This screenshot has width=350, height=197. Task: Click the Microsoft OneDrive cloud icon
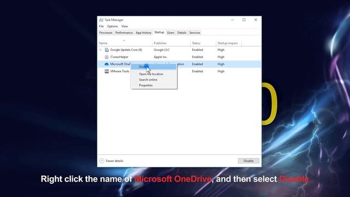click(x=107, y=64)
